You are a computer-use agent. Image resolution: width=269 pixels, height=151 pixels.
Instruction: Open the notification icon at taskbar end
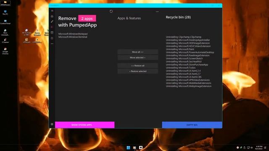click(x=265, y=148)
